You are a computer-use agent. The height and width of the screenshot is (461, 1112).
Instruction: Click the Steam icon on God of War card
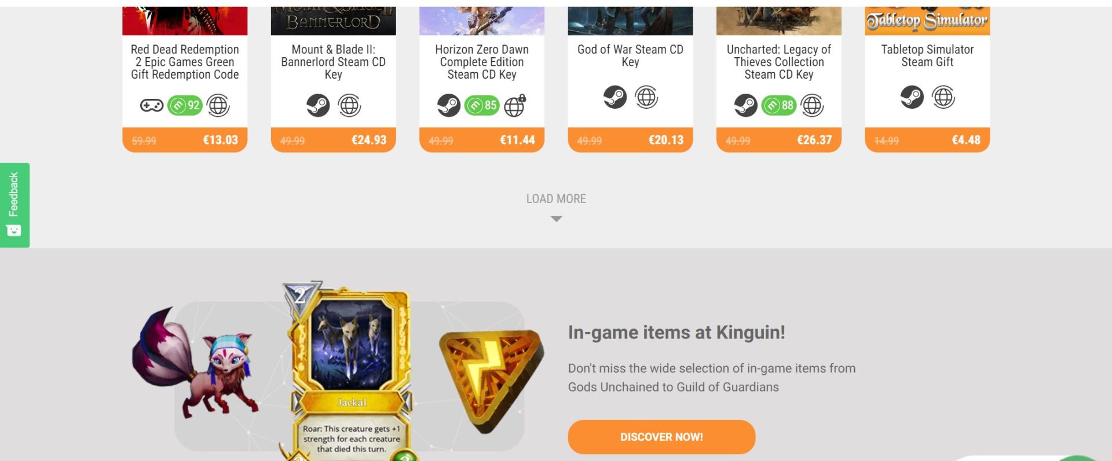tap(614, 97)
